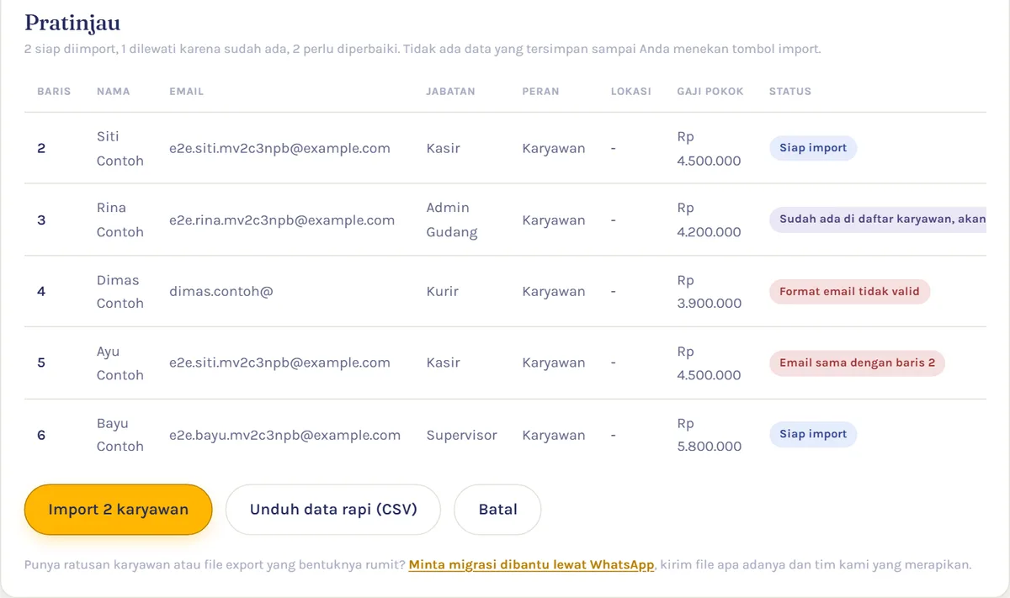
Task: Select the LOKASI column header
Action: point(631,91)
